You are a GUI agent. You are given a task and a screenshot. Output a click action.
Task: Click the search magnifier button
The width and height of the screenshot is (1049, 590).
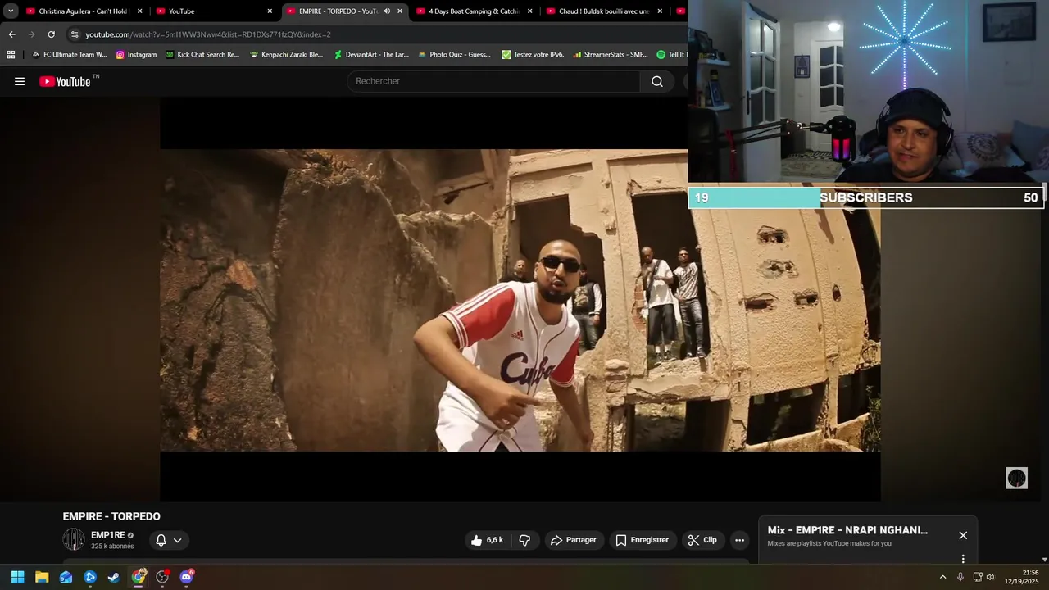pos(657,81)
